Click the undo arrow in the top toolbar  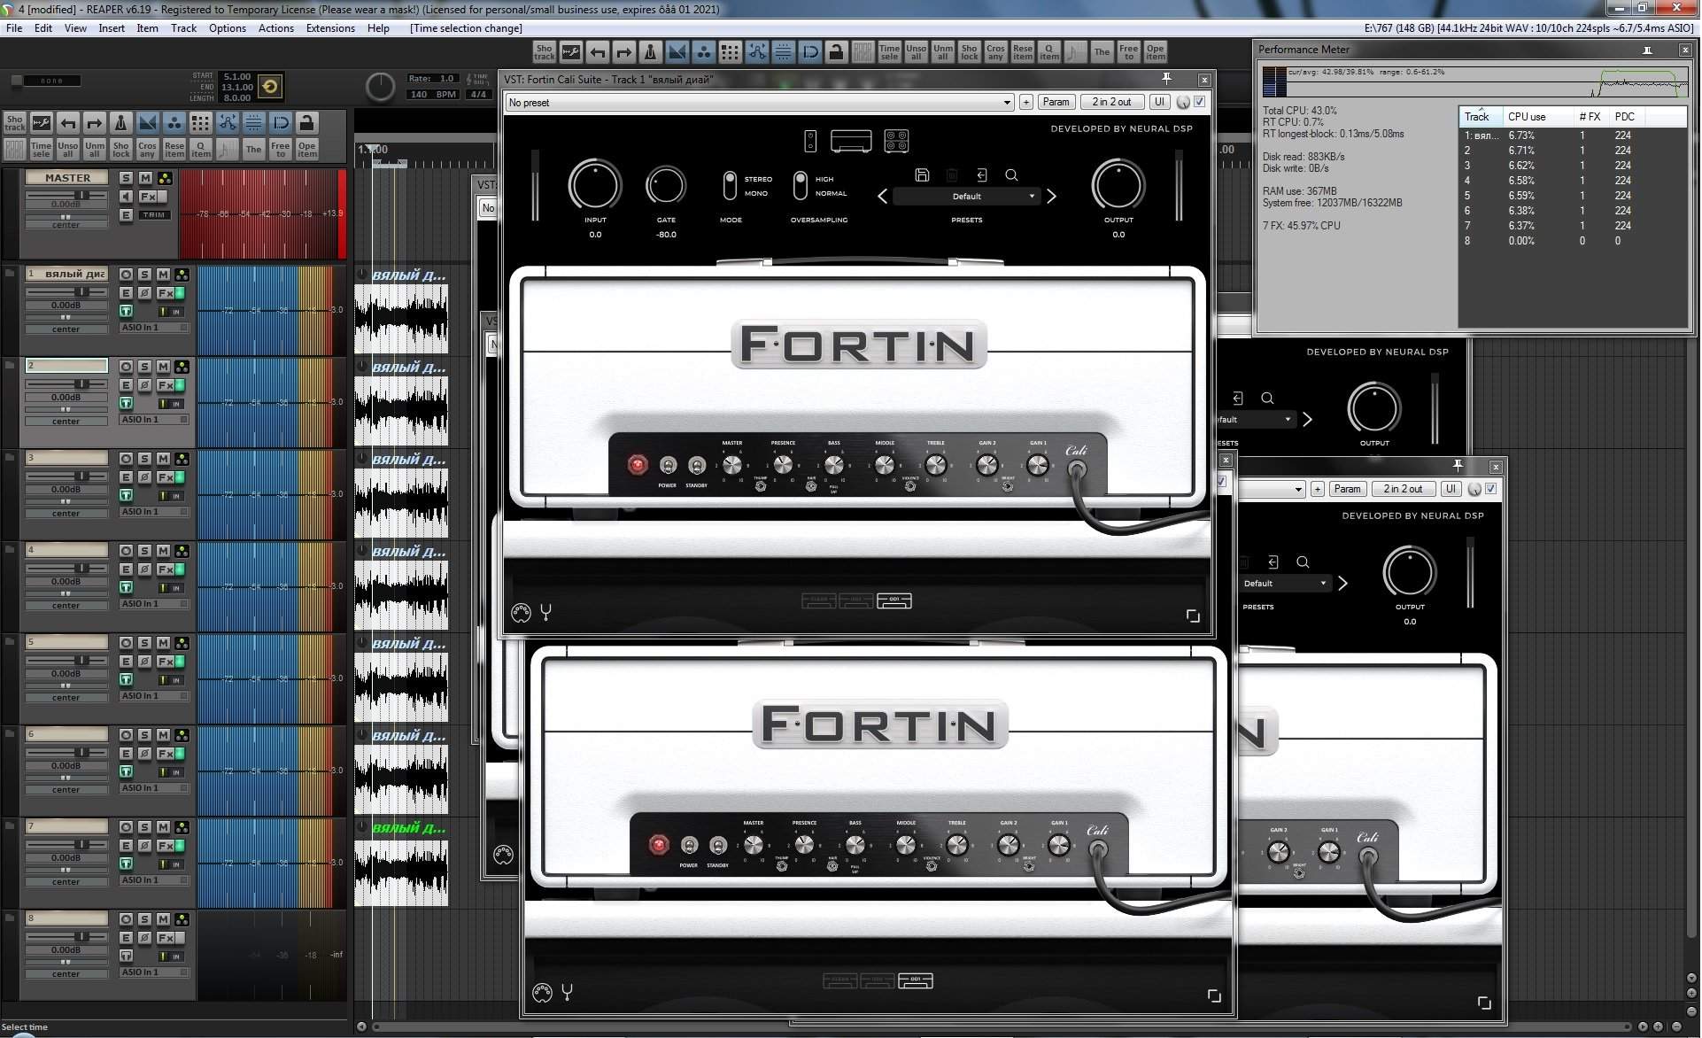pos(598,52)
